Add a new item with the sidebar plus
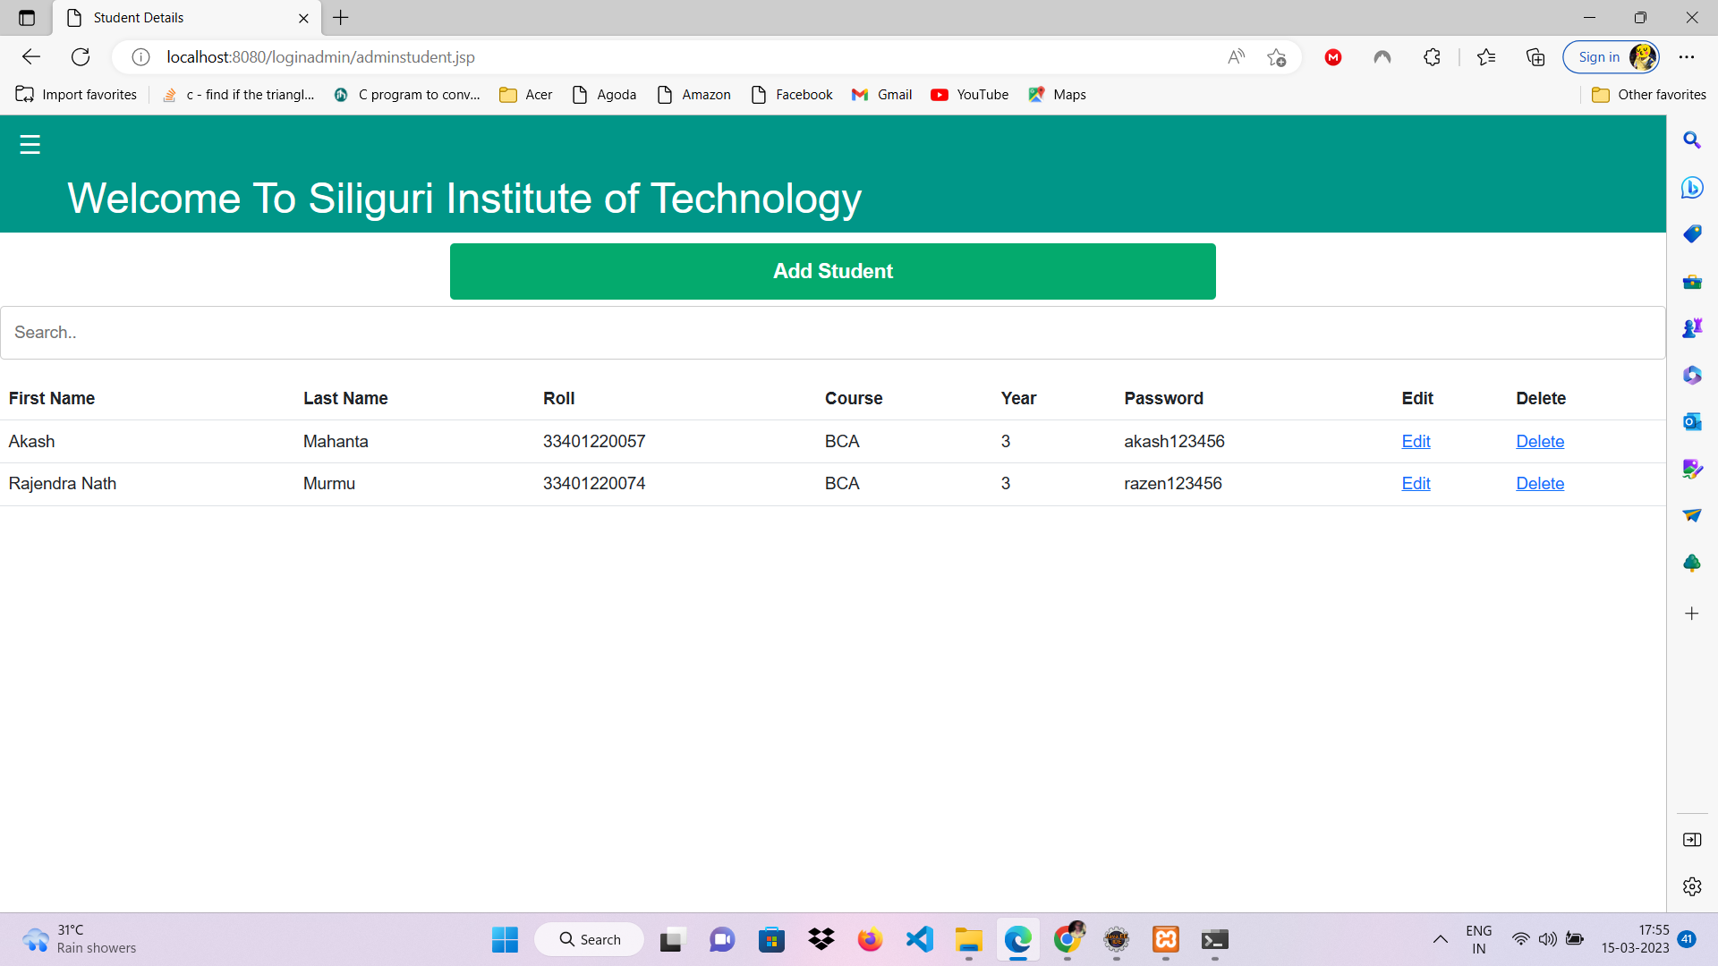This screenshot has height=966, width=1718. 1691,614
